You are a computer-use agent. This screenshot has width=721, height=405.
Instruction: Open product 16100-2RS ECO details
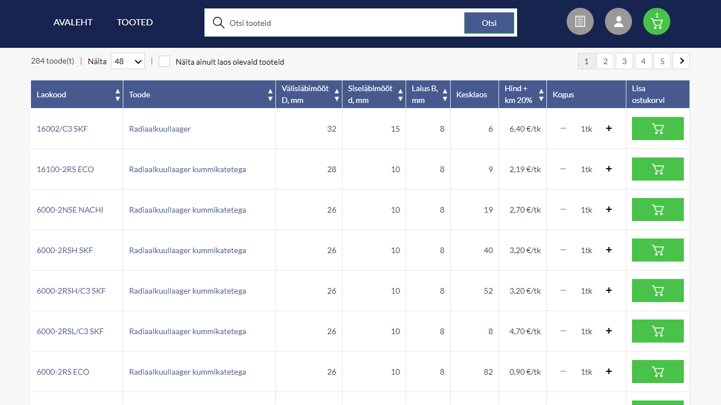pyautogui.click(x=66, y=169)
